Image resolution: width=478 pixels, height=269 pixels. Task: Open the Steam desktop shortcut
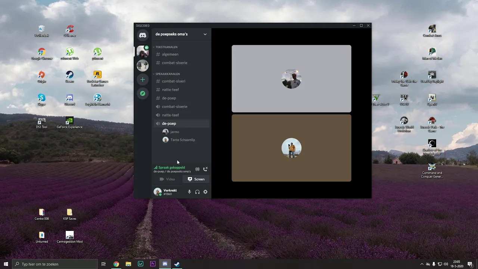(69, 77)
